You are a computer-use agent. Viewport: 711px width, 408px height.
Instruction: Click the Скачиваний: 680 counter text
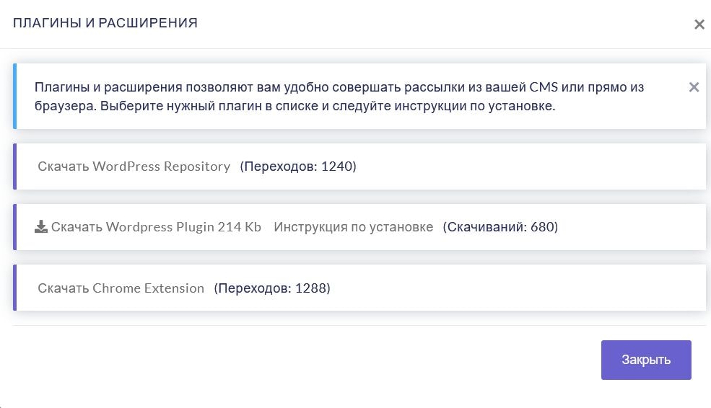pyautogui.click(x=500, y=226)
